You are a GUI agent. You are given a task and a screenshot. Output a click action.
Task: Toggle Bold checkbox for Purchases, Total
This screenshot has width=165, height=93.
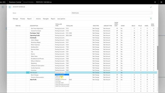(x=134, y=33)
